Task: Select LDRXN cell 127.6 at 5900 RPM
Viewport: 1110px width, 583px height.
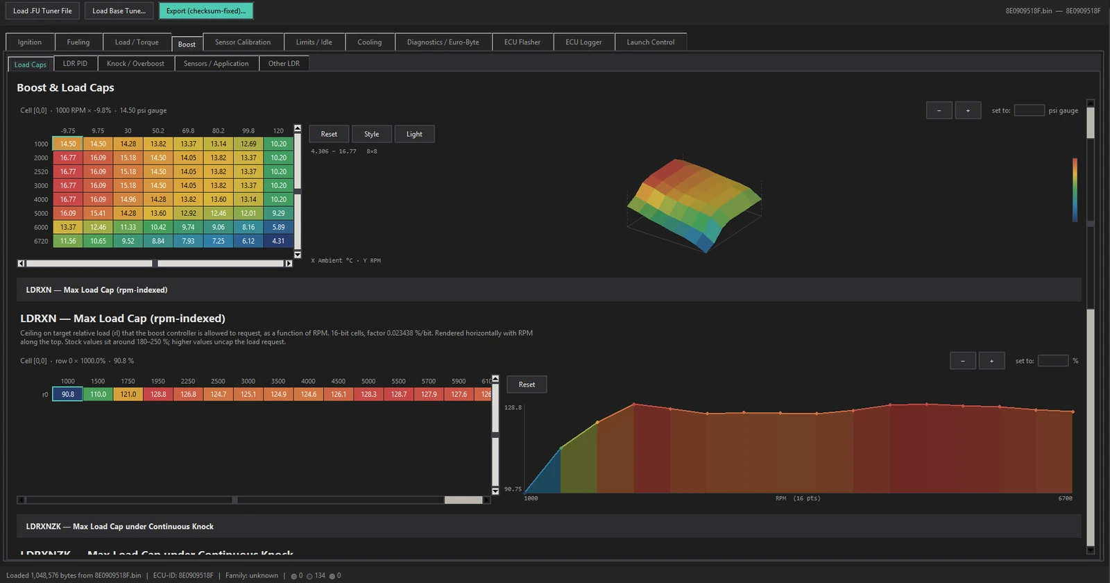Action: [x=459, y=394]
